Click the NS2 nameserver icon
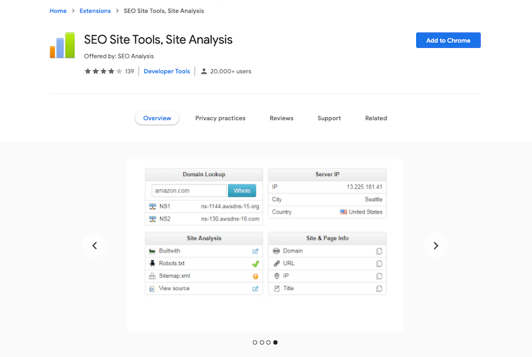Viewport: 532px width, 357px height. [153, 219]
